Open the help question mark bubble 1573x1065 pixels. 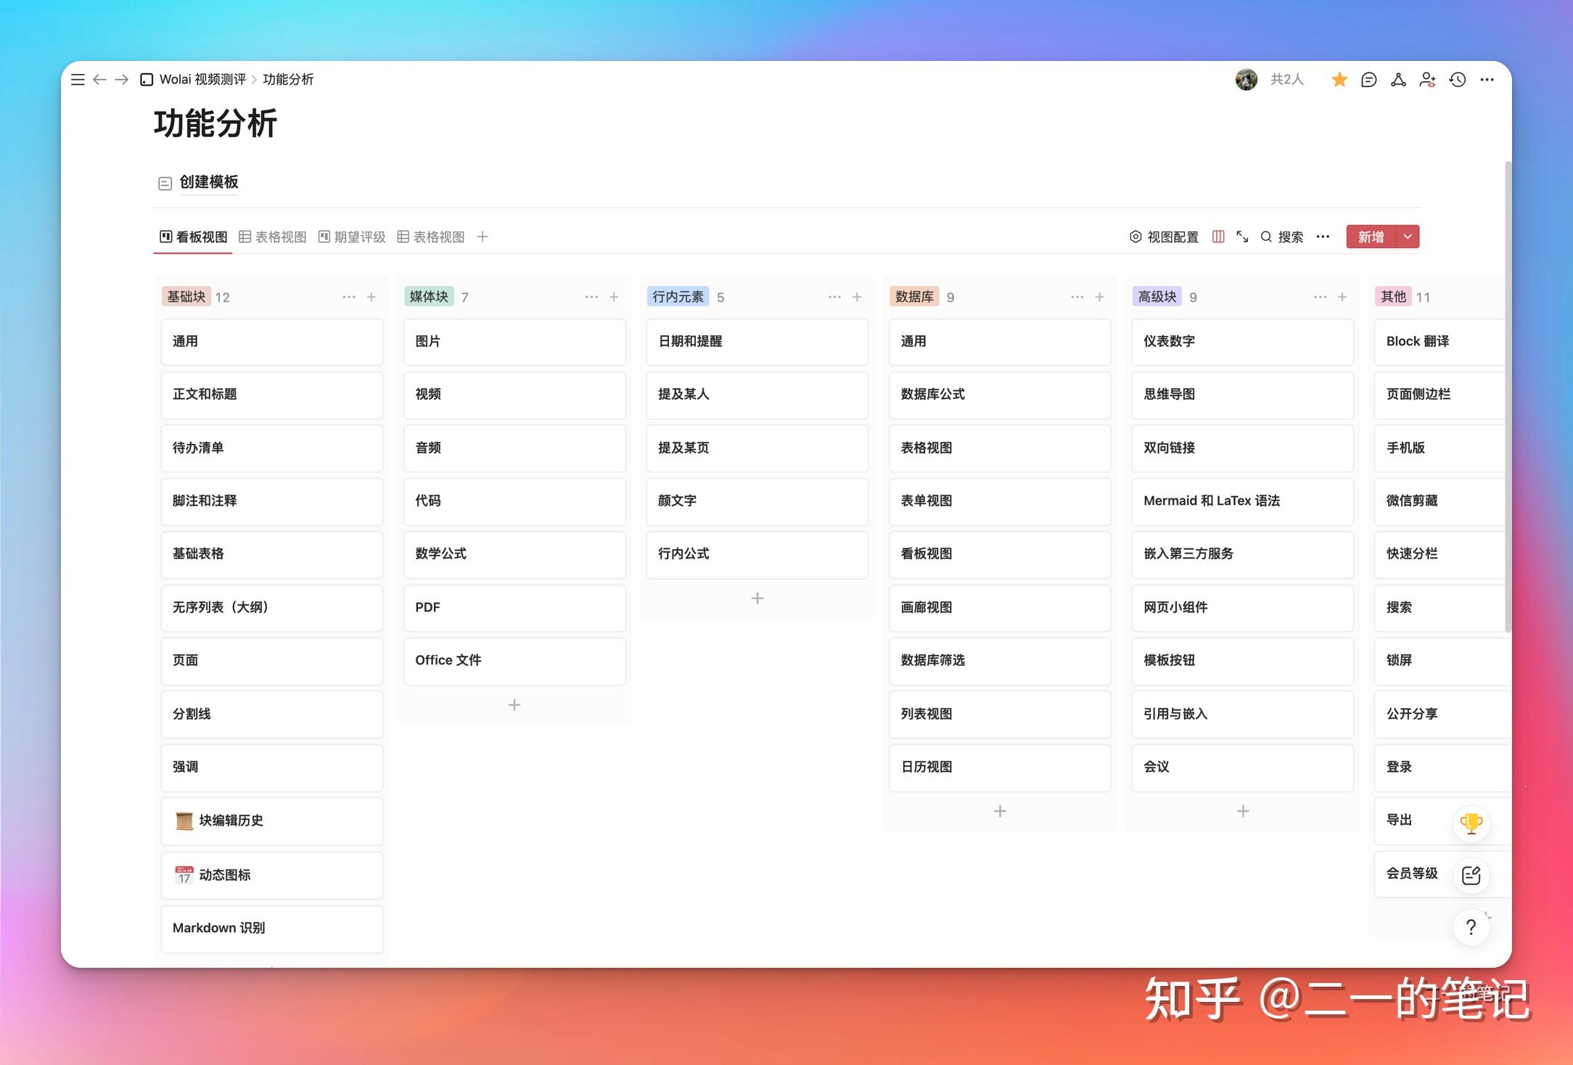point(1471,926)
